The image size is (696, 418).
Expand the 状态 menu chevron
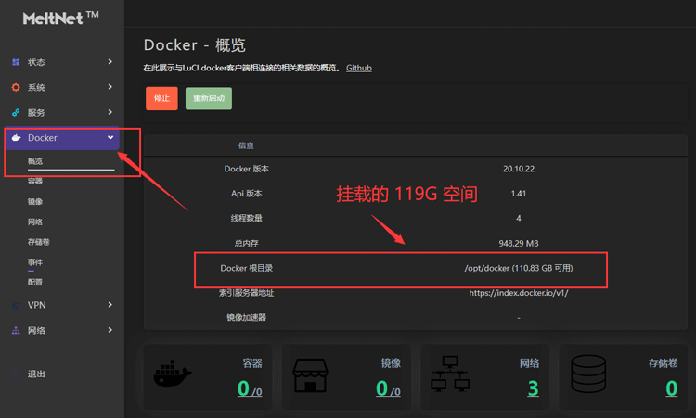click(x=110, y=61)
